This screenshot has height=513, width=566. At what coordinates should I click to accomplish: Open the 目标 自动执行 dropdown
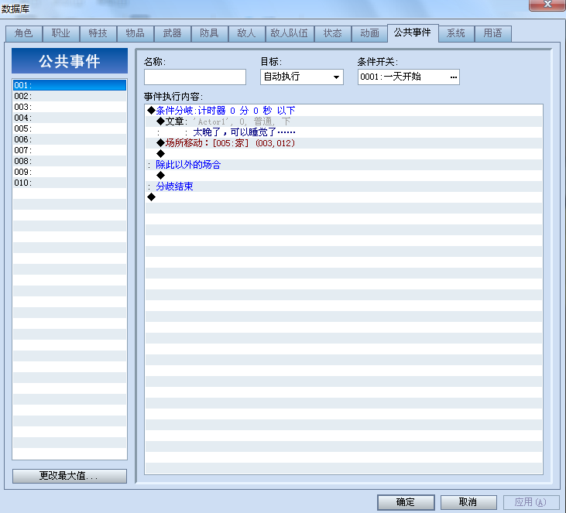(302, 77)
